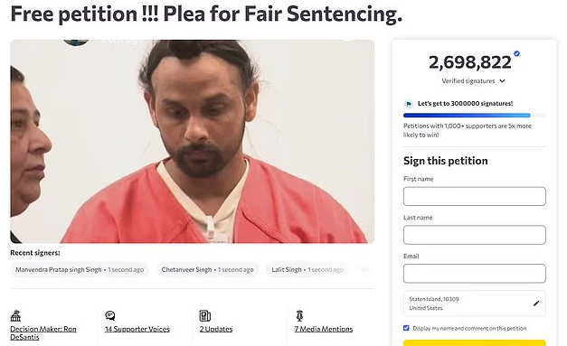Image resolution: width=567 pixels, height=346 pixels.
Task: Click the yellow sign petition button
Action: (x=475, y=342)
